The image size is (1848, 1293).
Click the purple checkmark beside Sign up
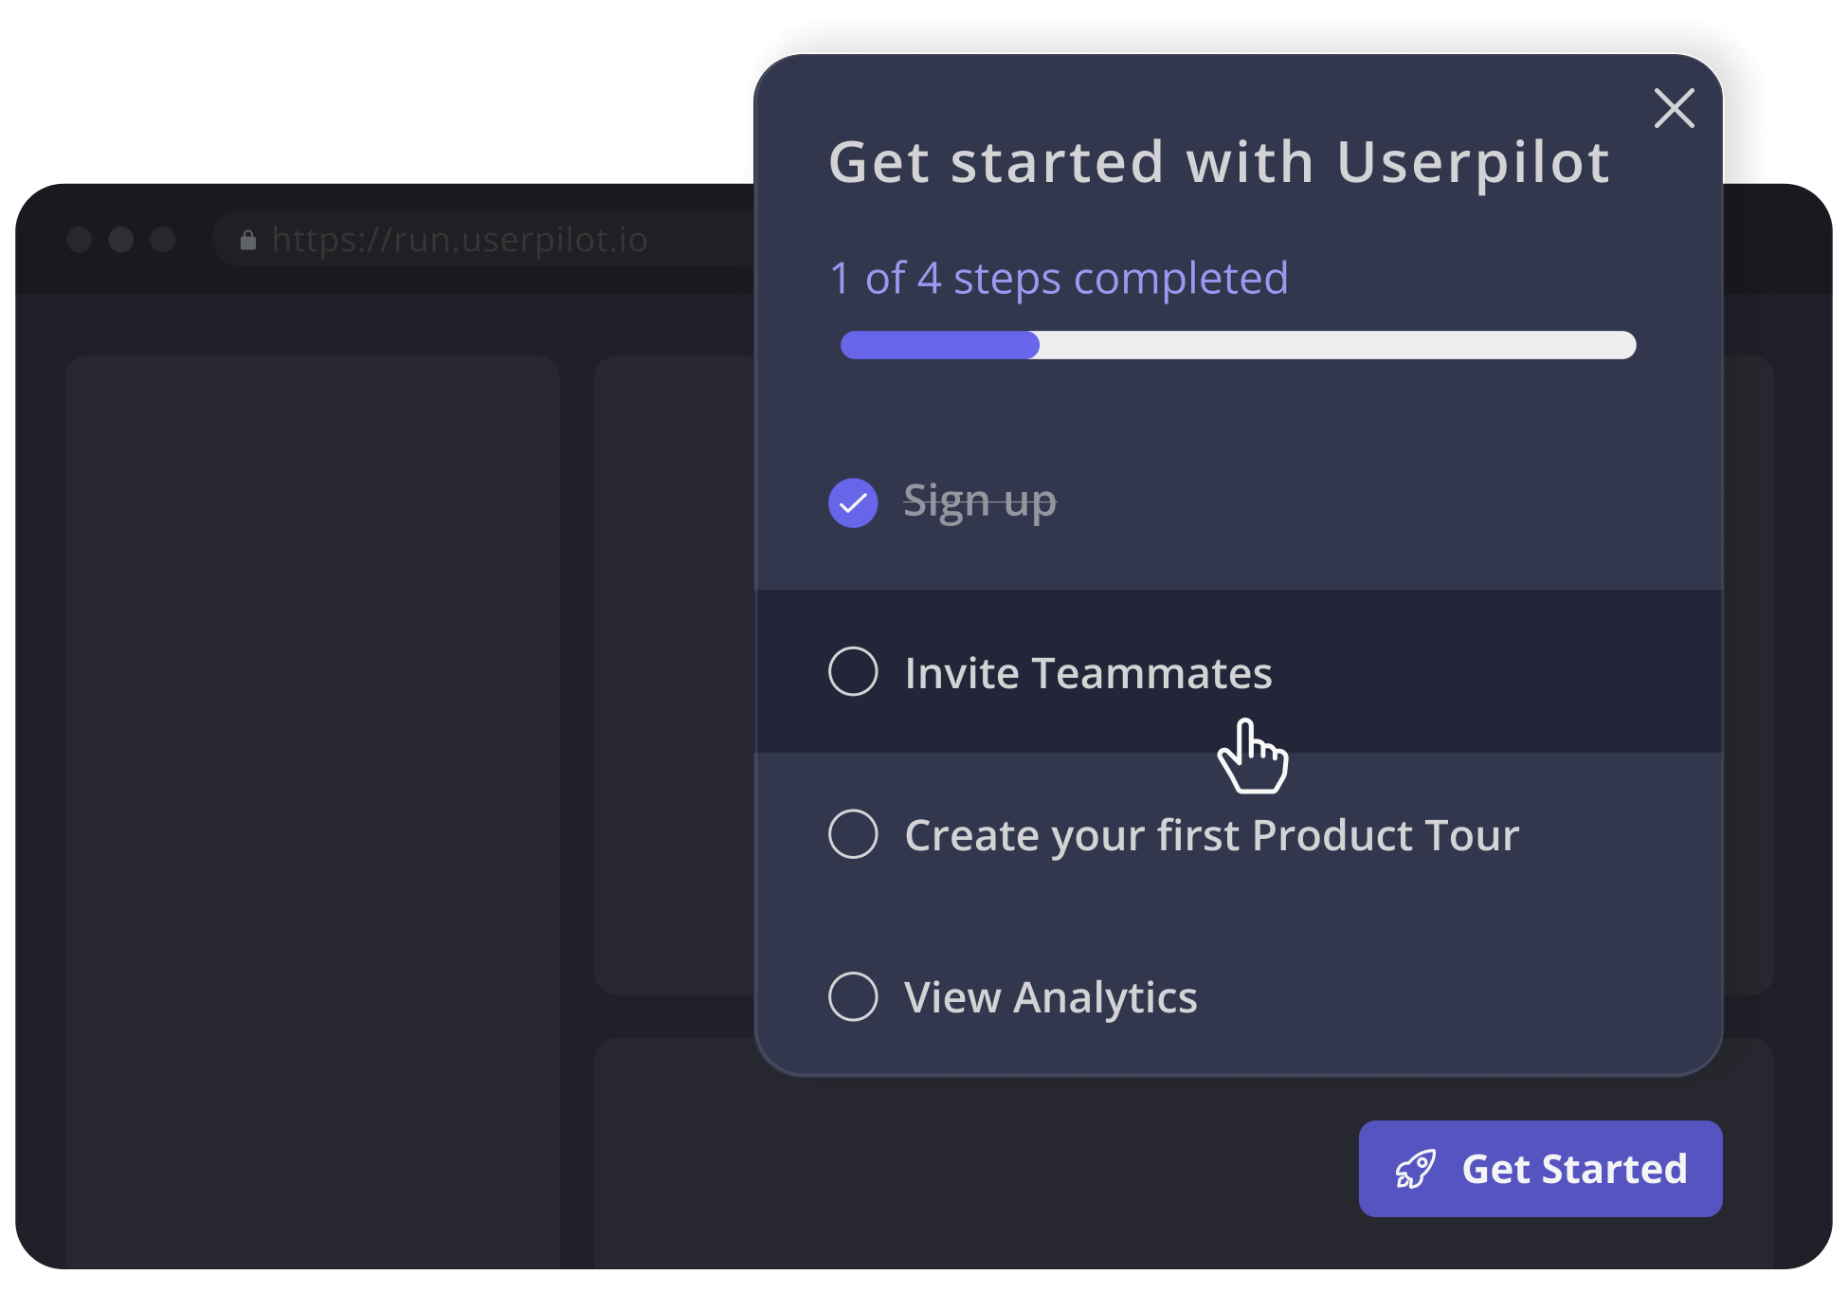tap(852, 502)
